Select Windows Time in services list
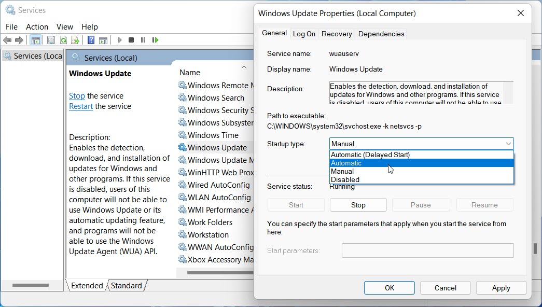The height and width of the screenshot is (307, 542). point(213,135)
